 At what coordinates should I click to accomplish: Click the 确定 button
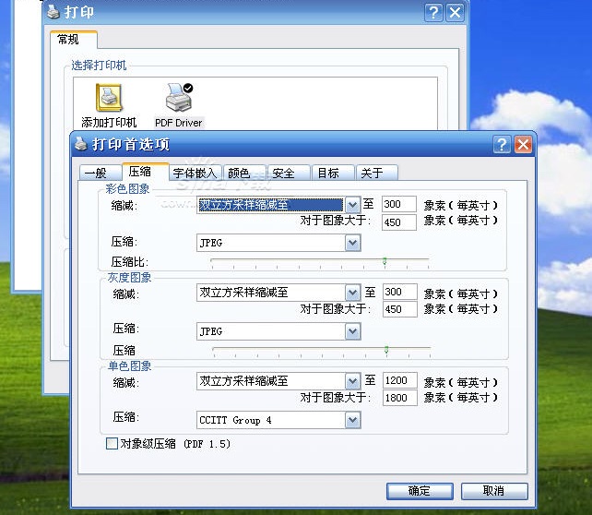420,491
